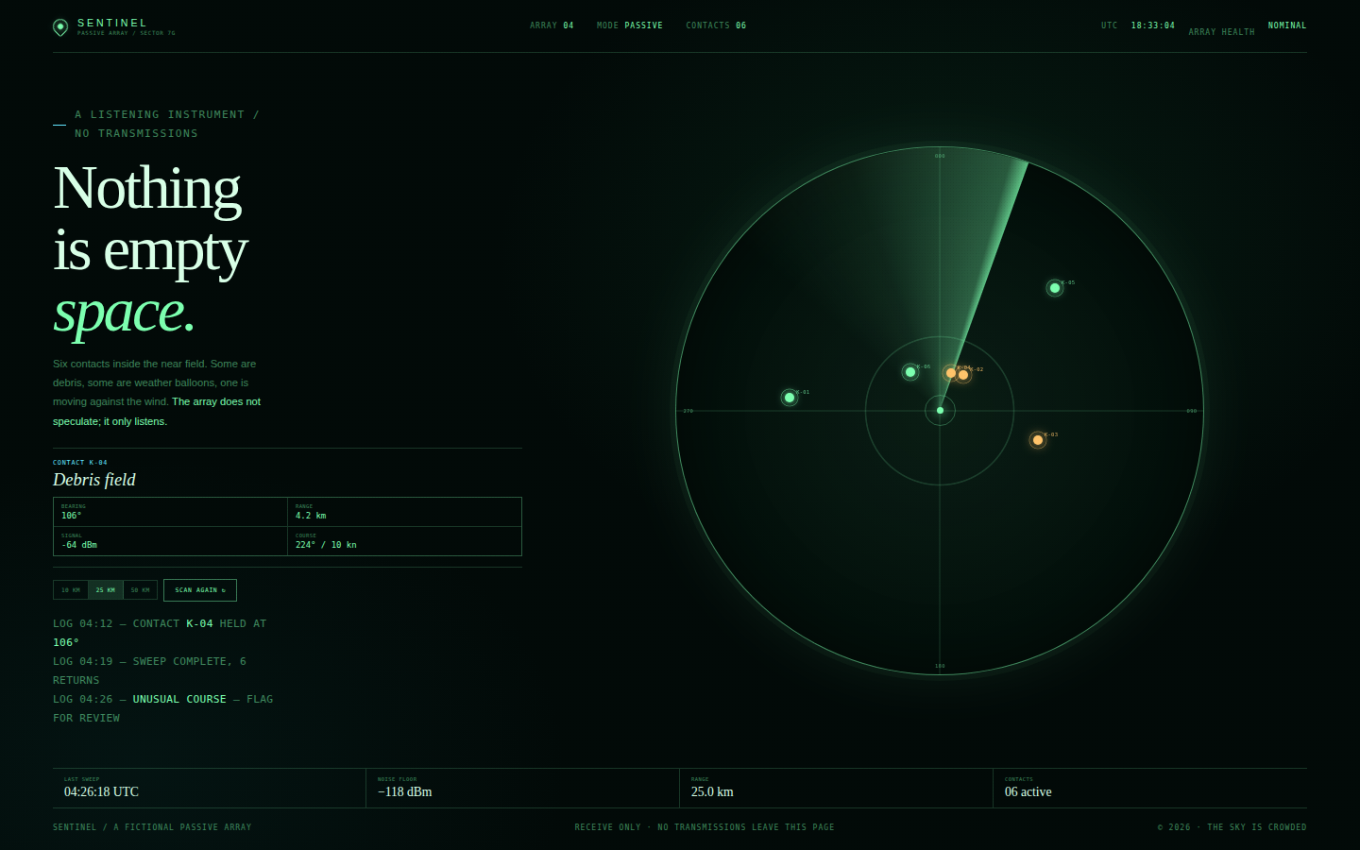Select orange radar contact K-04
1360x850 pixels.
click(x=950, y=373)
